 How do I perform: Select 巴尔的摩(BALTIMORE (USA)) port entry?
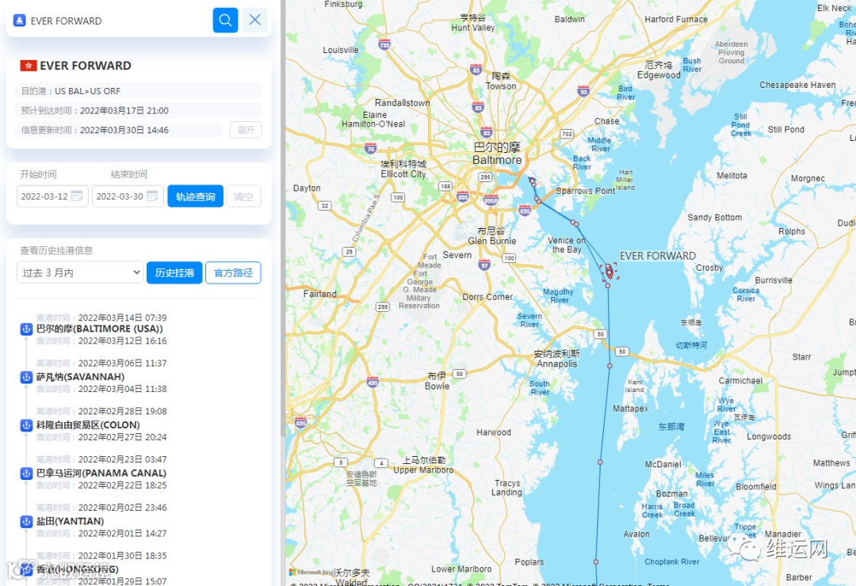[x=99, y=329]
